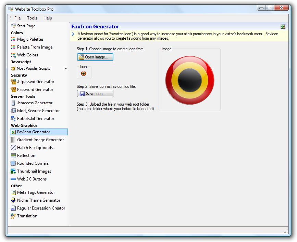The height and width of the screenshot is (242, 297).
Task: Select Niche Theme Generator
Action: 39,200
